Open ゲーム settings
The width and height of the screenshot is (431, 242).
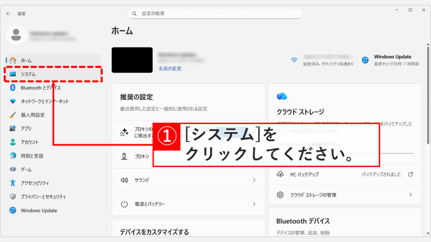coord(29,169)
